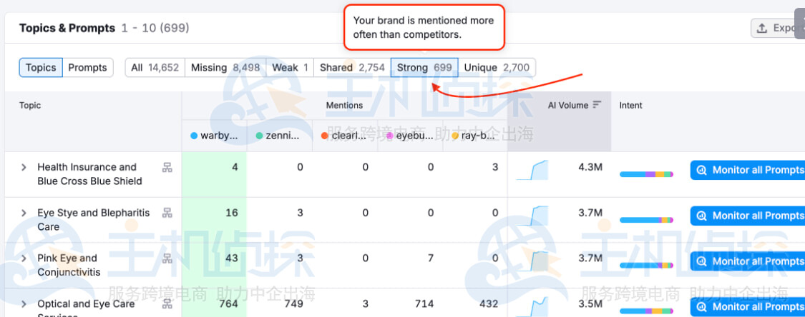The height and width of the screenshot is (317, 805).
Task: Click Monitor all Prompts for Health Insurance
Action: click(x=748, y=170)
